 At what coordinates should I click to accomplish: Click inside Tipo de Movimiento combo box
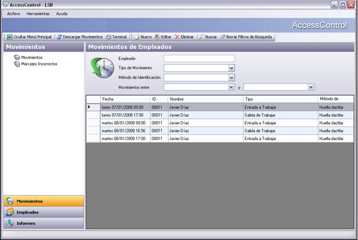pos(199,68)
